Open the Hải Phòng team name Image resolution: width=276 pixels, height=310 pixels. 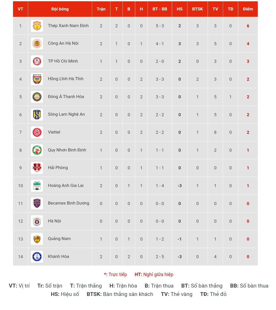pos(58,168)
